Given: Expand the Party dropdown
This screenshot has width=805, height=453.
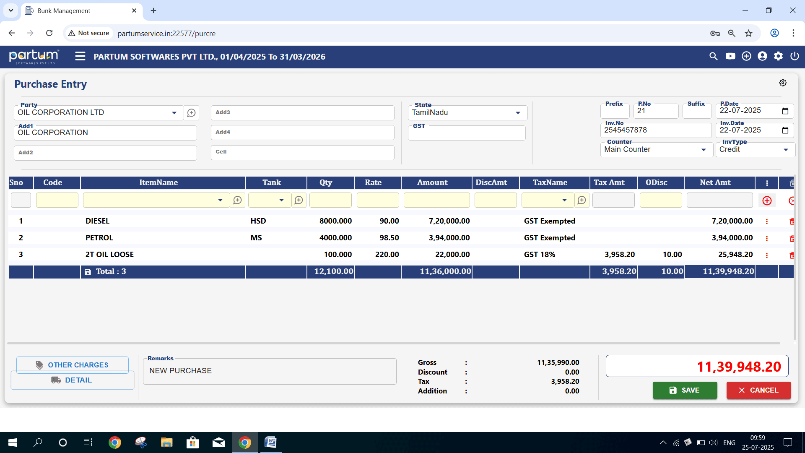Looking at the screenshot, I should pos(174,113).
